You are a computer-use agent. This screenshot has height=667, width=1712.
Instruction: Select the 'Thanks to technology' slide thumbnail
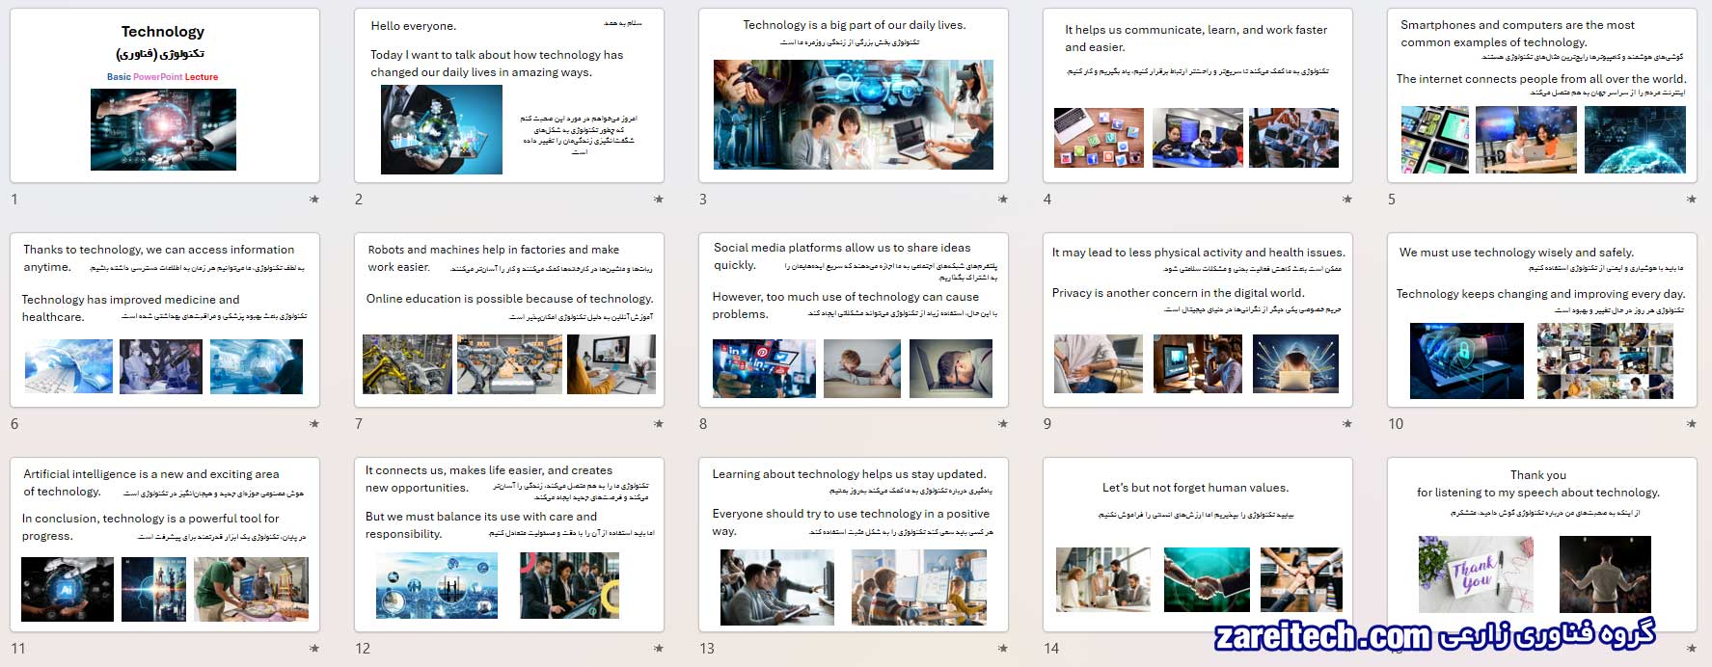(165, 320)
